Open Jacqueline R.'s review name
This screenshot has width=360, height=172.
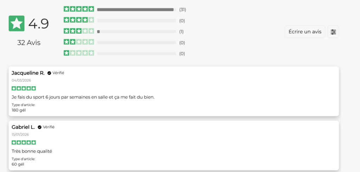(x=28, y=73)
